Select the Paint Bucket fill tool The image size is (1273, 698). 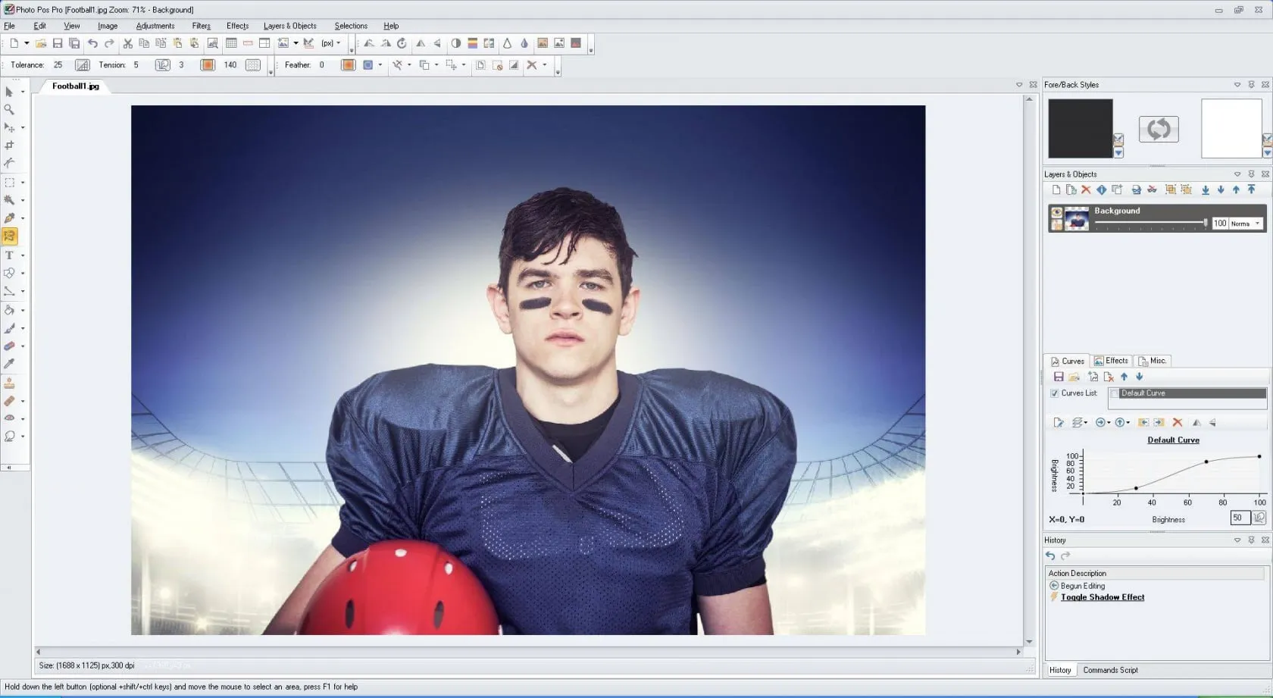[x=10, y=310]
